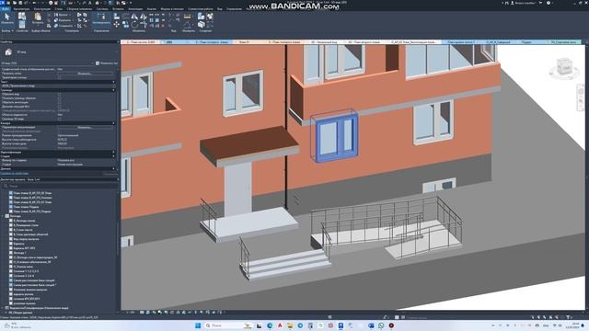Screen dimensions: 589x331
Task: Click the Project Browser search field
Action: (x=60, y=186)
